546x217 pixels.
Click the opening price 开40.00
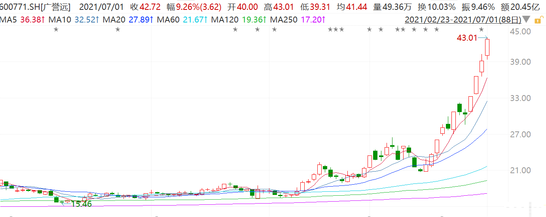(243, 7)
